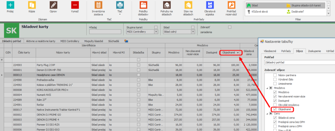Open the Aktívne a neaktívne karty tab
Image resolution: width=335 pixels, height=131 pixels.
pos(41,41)
